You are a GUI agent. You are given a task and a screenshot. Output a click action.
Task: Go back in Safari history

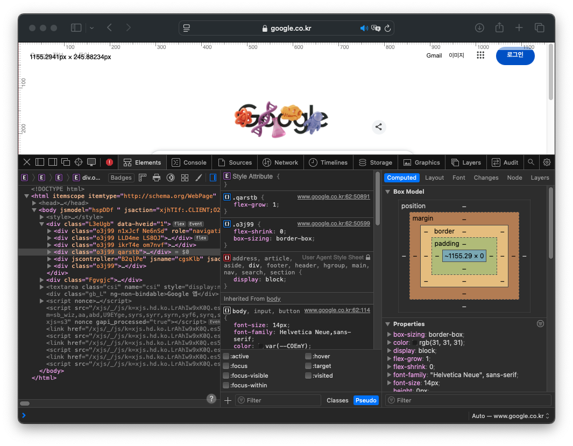(x=109, y=28)
